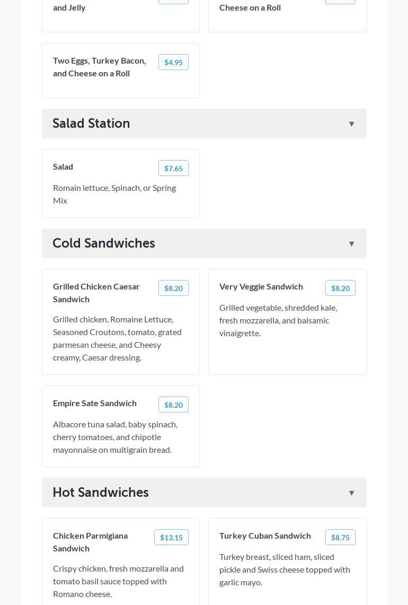Viewport: 408px width, 605px height.
Task: Click the Empire Sate Sandwich $8.20 button
Action: pos(173,405)
